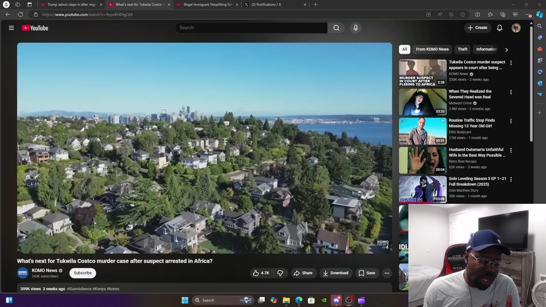Screen dimensions: 546x307
Task: Open Edge collections icon
Action: pos(502,14)
